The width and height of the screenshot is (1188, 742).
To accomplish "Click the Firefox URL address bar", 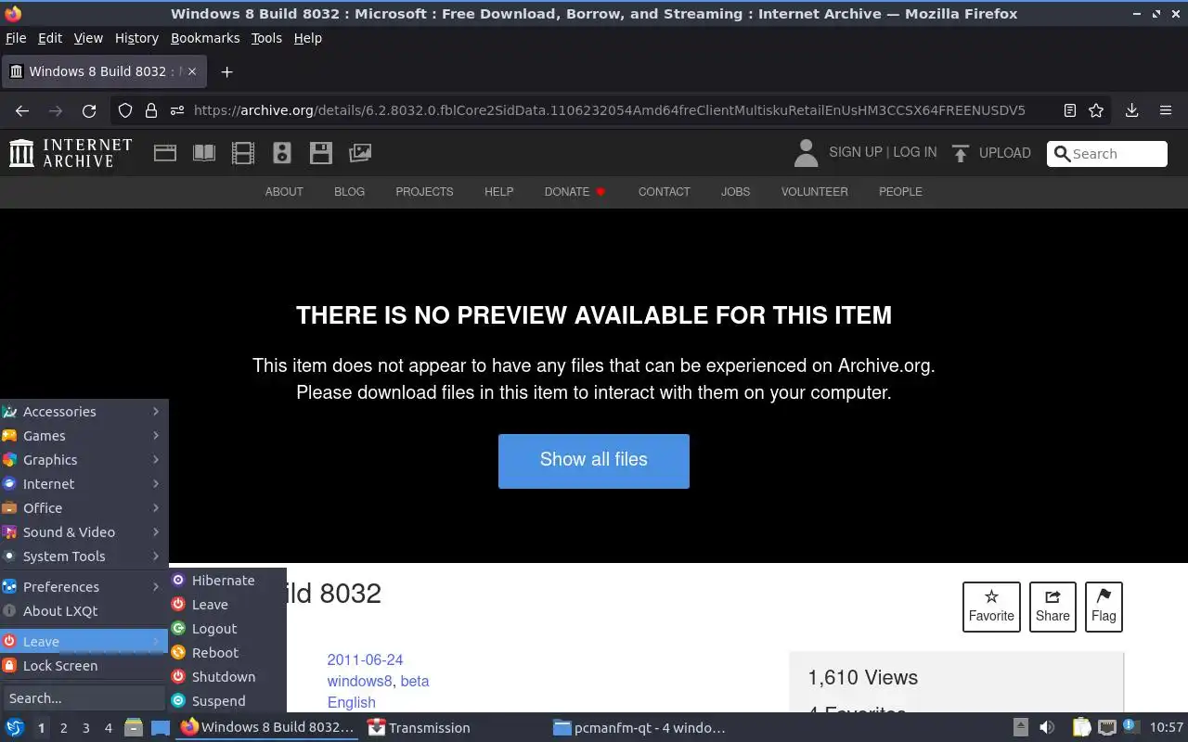I will 609,110.
